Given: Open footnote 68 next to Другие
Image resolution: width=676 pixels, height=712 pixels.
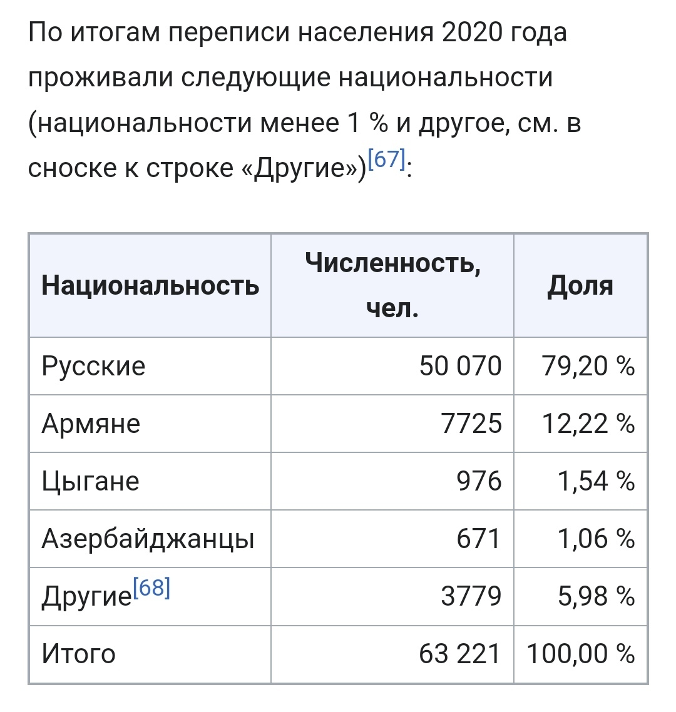Looking at the screenshot, I should 151,589.
